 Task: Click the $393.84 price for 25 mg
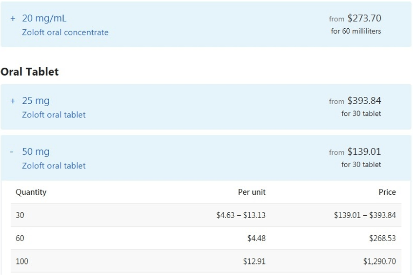[364, 101]
